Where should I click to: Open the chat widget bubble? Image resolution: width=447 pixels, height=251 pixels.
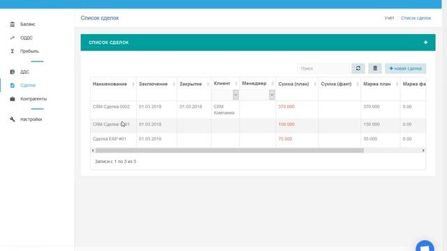(425, 246)
